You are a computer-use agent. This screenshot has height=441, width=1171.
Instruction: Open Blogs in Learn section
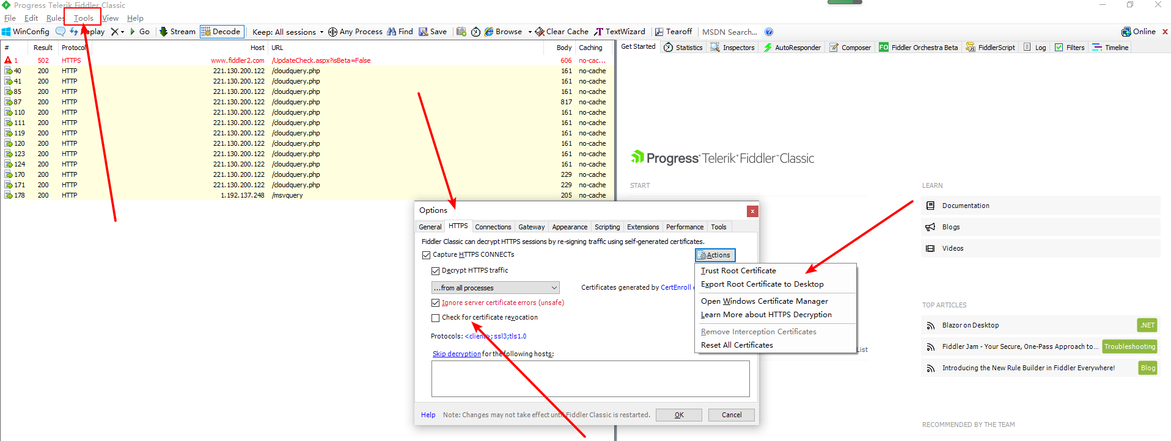(1040, 227)
